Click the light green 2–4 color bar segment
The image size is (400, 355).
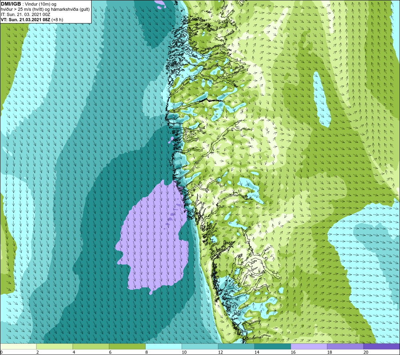54,346
